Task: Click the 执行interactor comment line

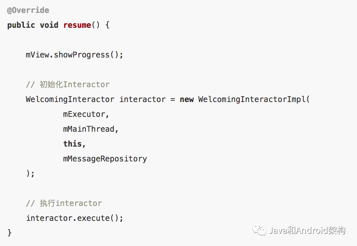Action: coord(64,203)
